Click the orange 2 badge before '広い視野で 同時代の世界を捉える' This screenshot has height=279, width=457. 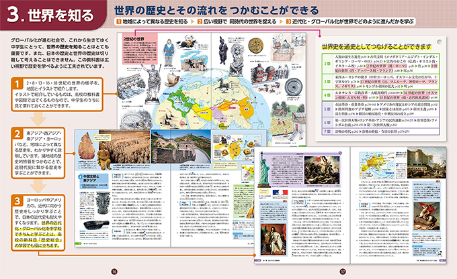click(x=200, y=21)
